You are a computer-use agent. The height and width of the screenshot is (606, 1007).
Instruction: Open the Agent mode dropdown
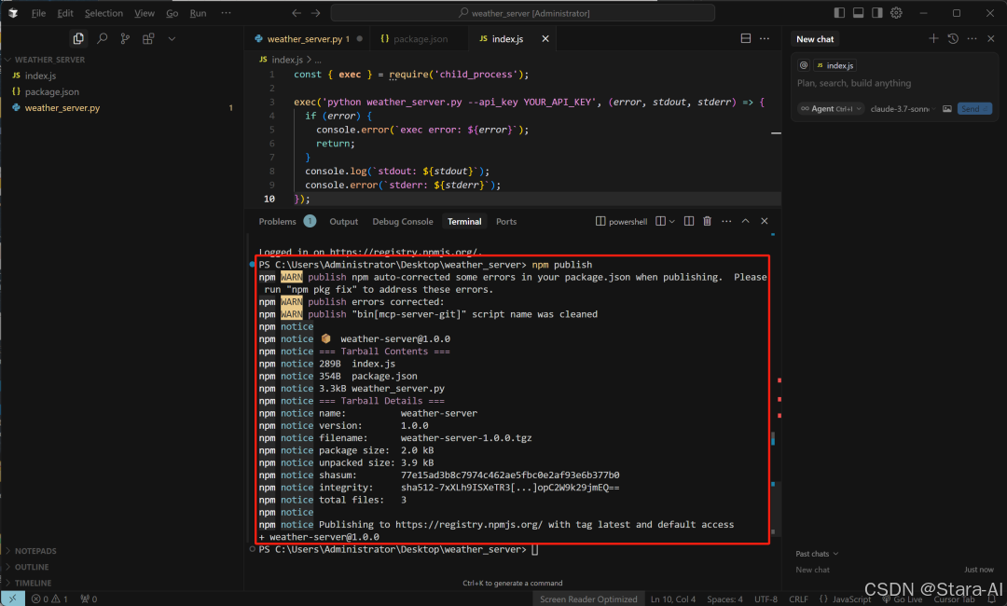[x=831, y=109]
